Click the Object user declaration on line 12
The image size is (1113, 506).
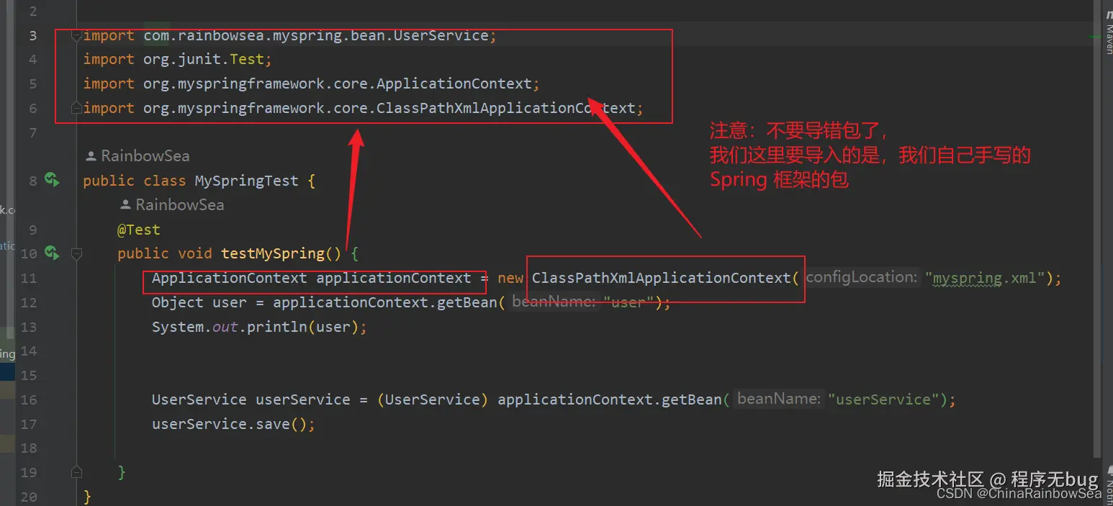point(199,302)
